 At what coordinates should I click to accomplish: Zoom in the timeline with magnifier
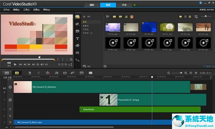click(186, 73)
